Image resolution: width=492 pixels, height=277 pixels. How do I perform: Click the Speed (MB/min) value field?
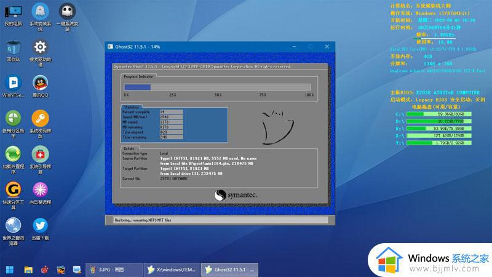[x=171, y=117]
